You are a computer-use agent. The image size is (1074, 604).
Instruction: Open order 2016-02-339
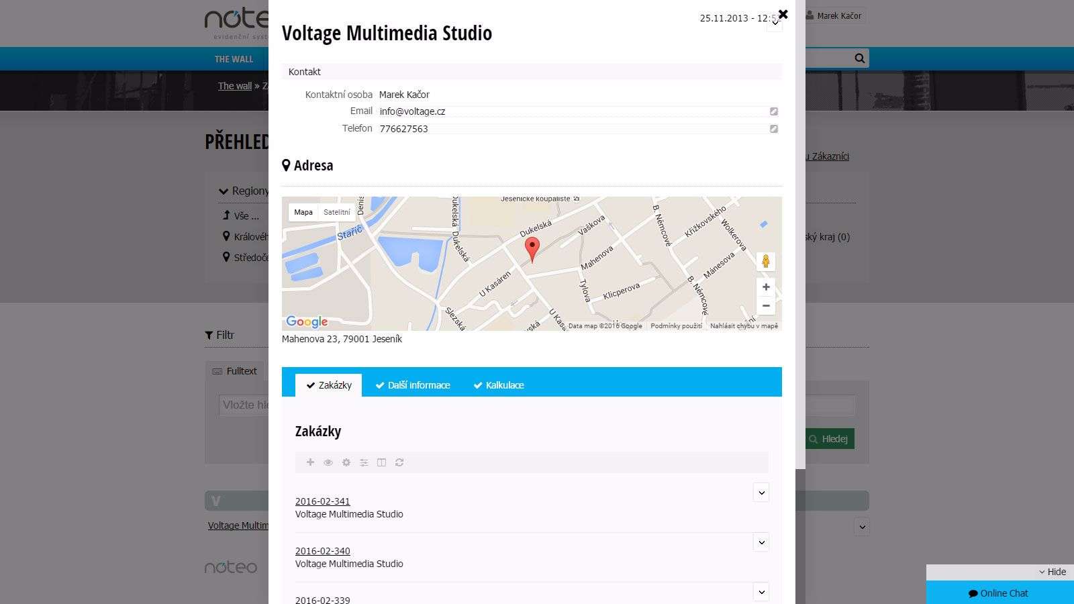click(323, 600)
